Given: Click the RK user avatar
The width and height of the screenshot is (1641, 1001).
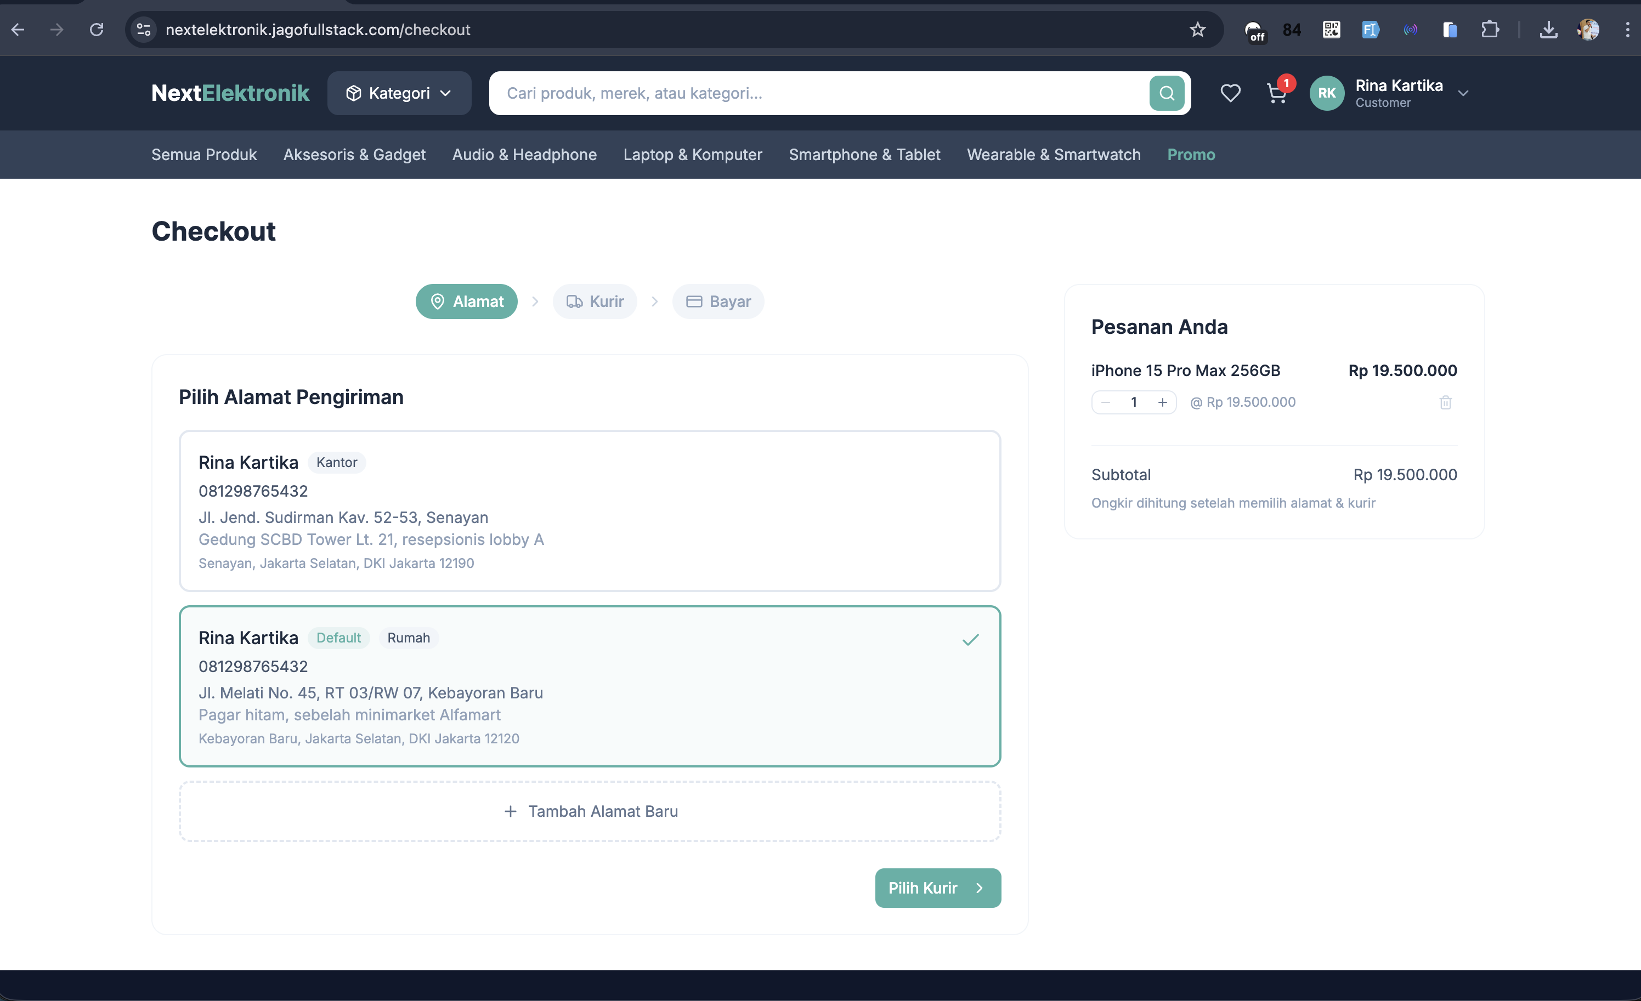Looking at the screenshot, I should tap(1327, 93).
